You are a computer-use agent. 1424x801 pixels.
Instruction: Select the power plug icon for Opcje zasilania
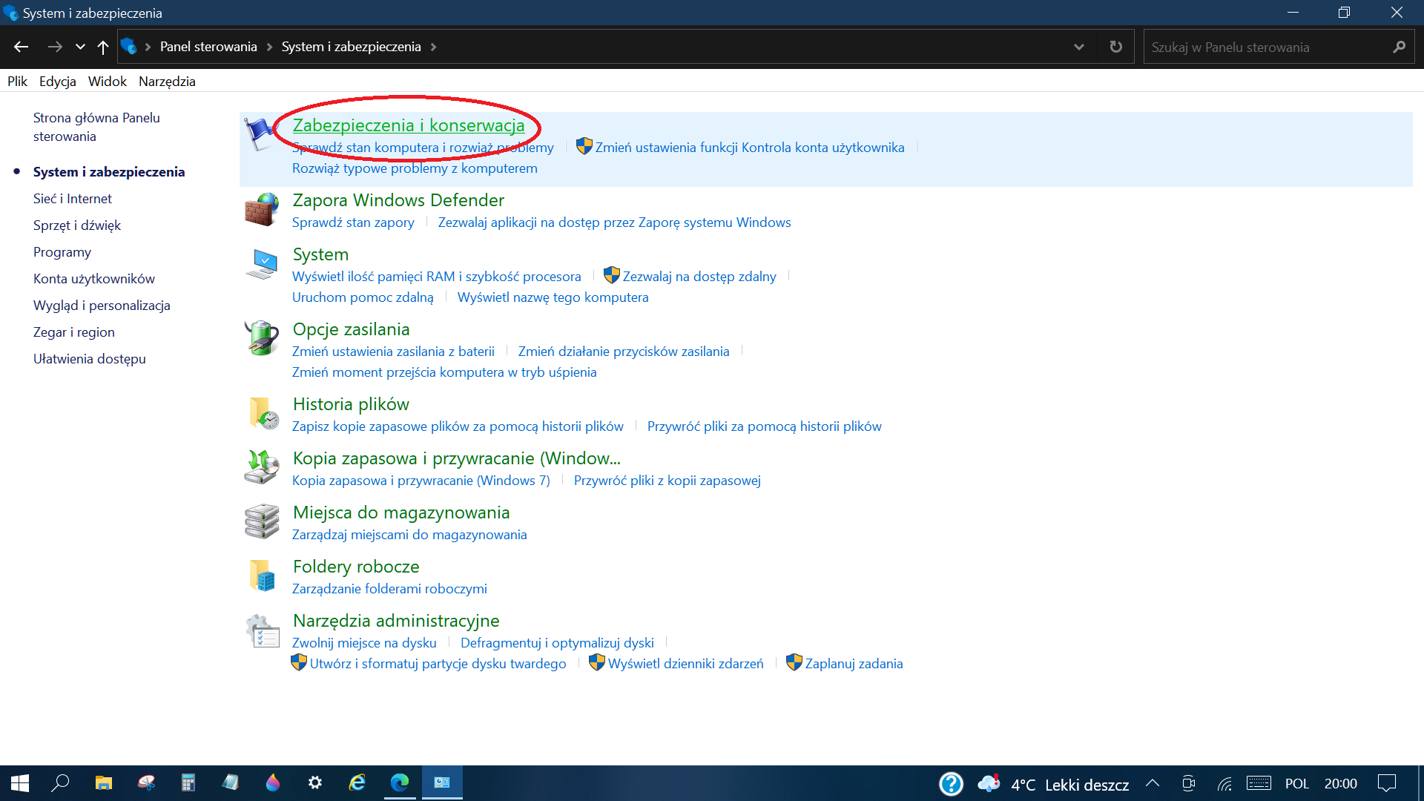(x=260, y=339)
